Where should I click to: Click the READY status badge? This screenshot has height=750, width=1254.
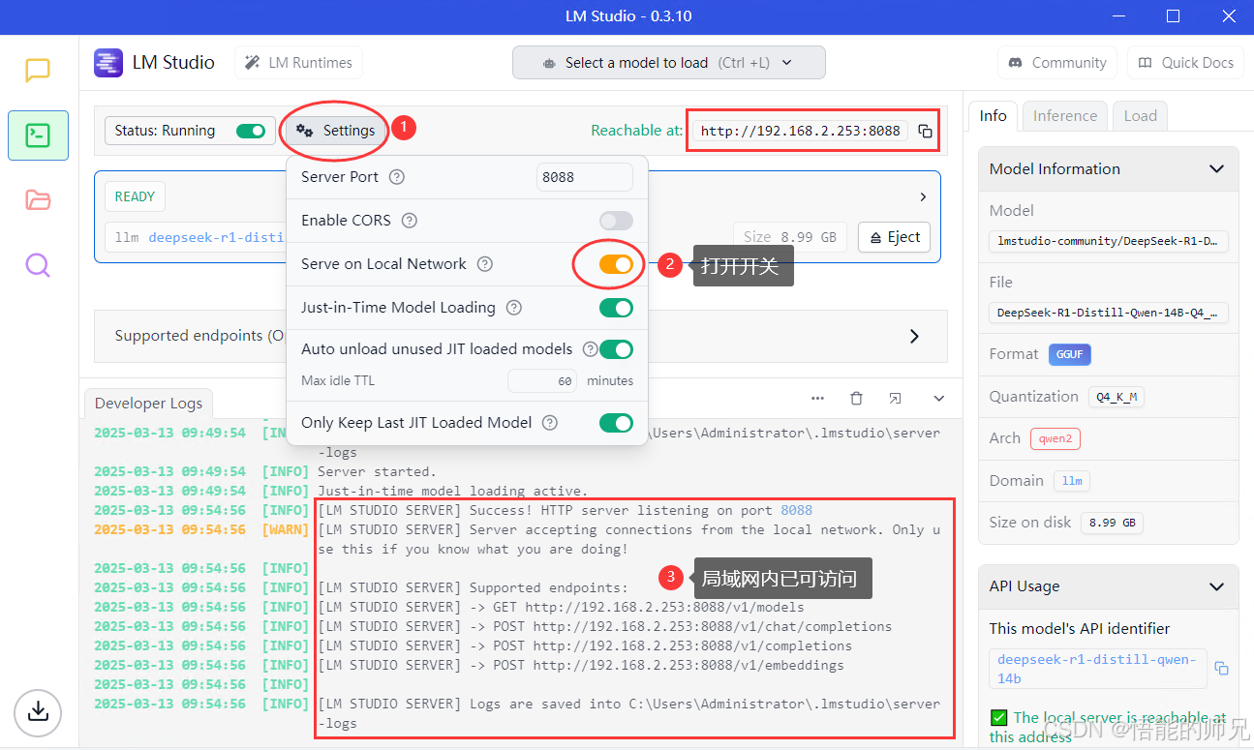coord(135,196)
